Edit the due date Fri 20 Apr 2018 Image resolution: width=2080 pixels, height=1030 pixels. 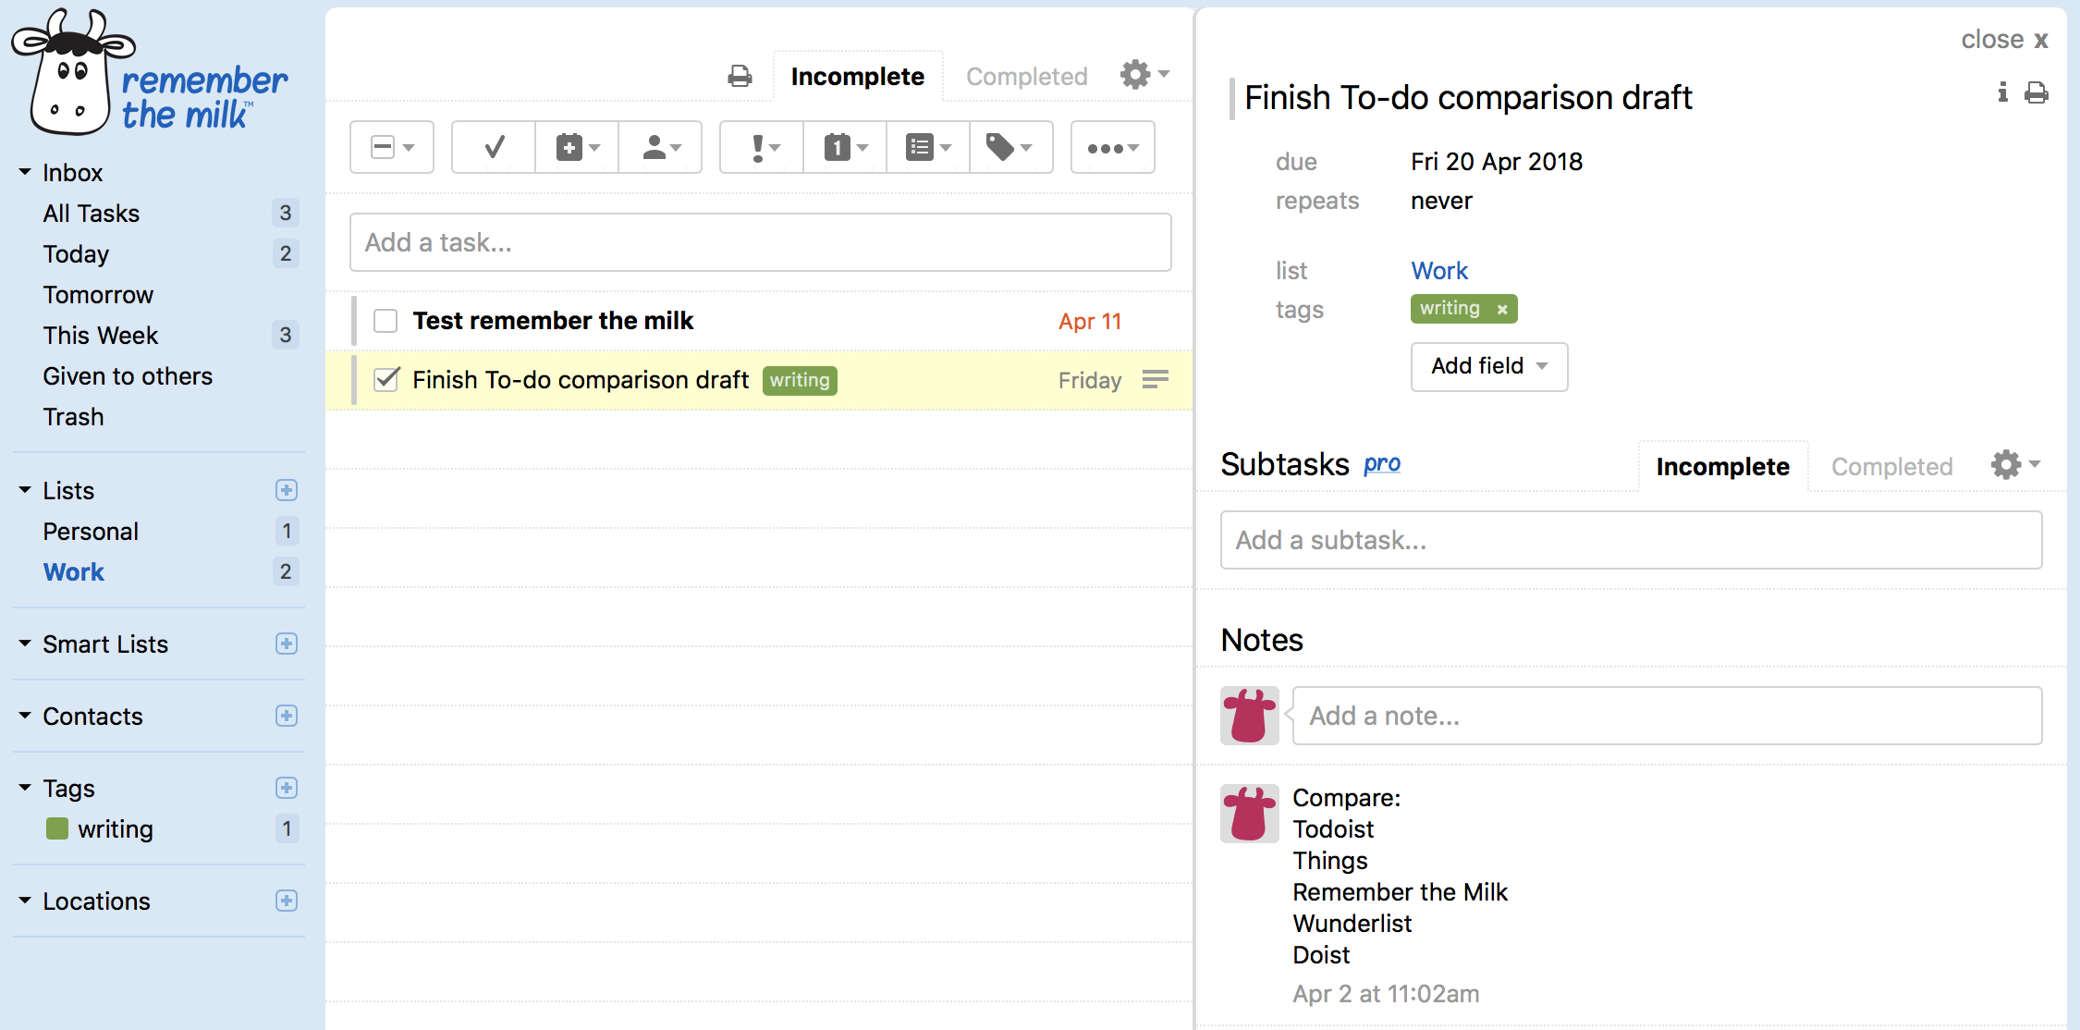[x=1497, y=162]
